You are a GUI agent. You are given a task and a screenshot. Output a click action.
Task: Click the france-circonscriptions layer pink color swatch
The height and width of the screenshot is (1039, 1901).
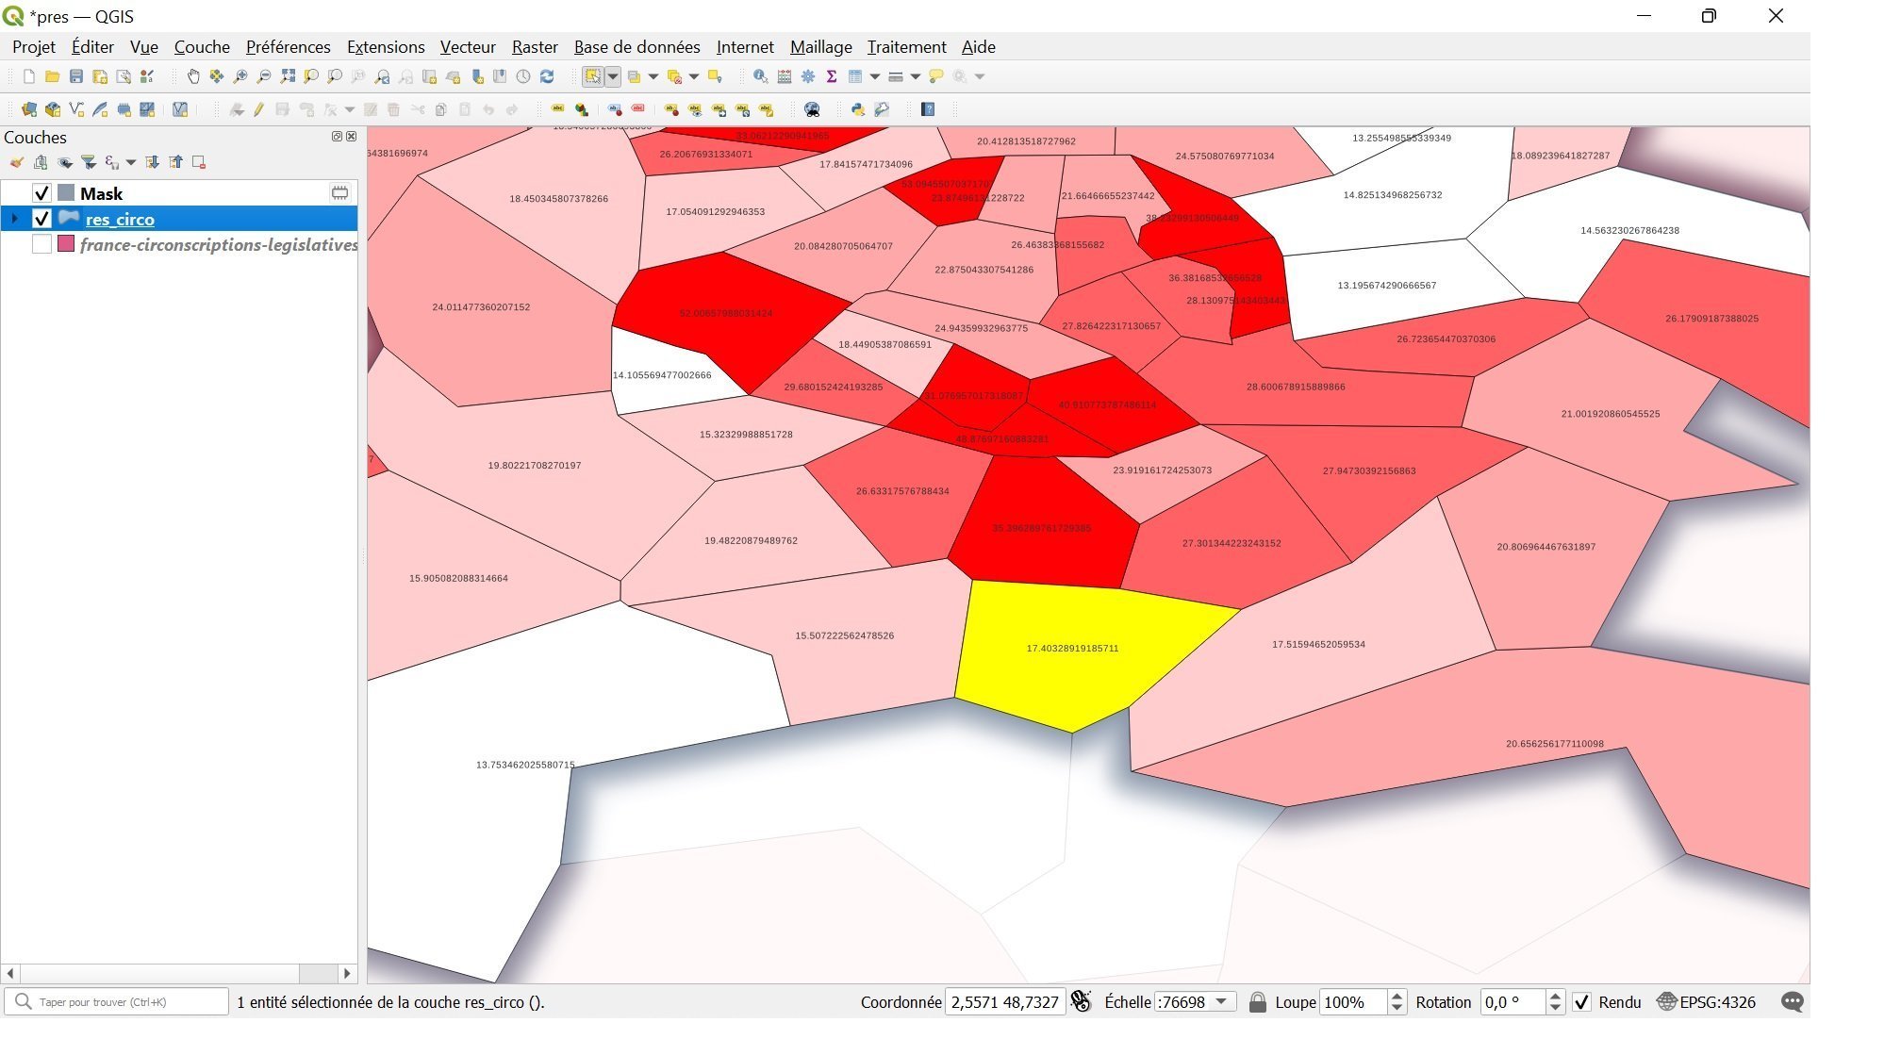point(66,244)
